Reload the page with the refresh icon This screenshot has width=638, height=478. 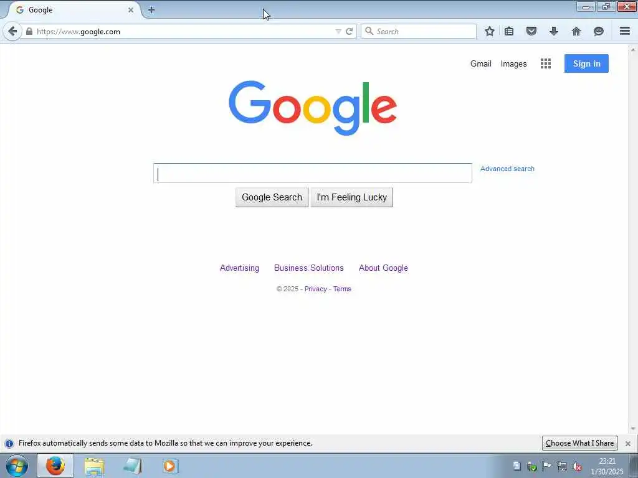(x=349, y=31)
